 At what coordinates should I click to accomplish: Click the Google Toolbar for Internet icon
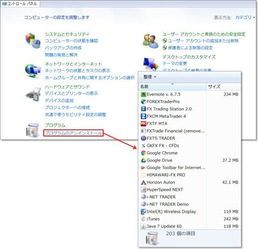pos(144,167)
